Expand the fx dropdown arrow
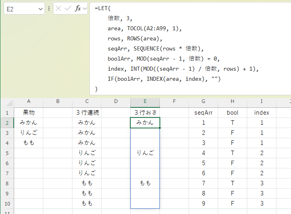The height and width of the screenshot is (214, 291). 85,8
